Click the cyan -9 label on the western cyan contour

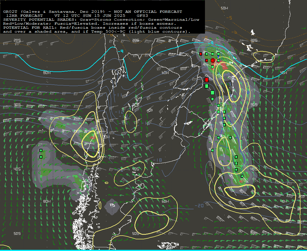121,51
